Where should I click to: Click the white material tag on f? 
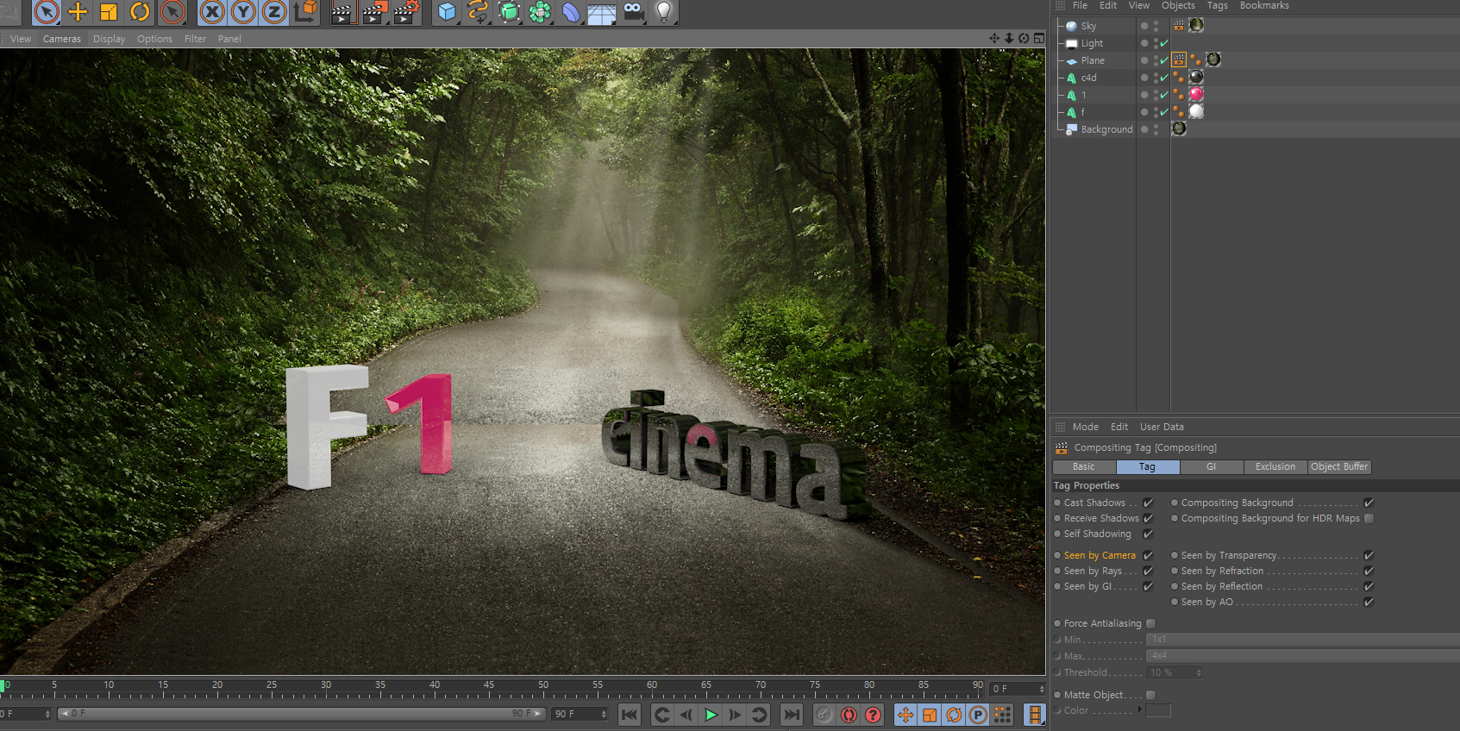[1196, 111]
